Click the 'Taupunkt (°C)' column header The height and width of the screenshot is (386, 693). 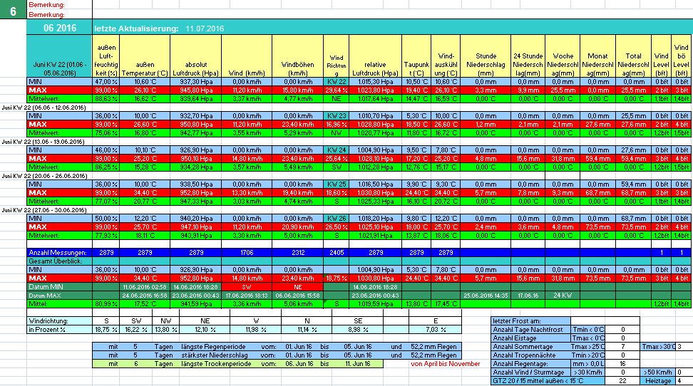(x=416, y=56)
